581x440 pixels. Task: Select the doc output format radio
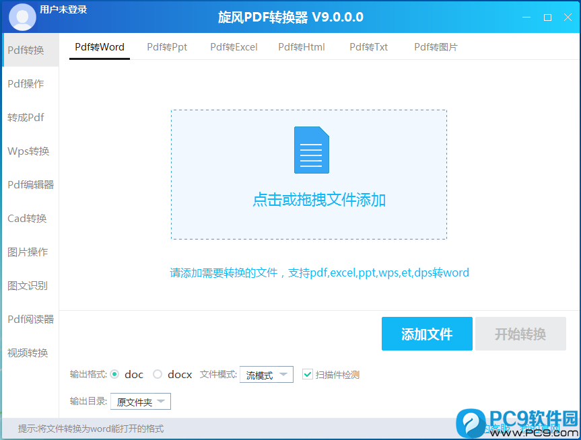click(115, 375)
